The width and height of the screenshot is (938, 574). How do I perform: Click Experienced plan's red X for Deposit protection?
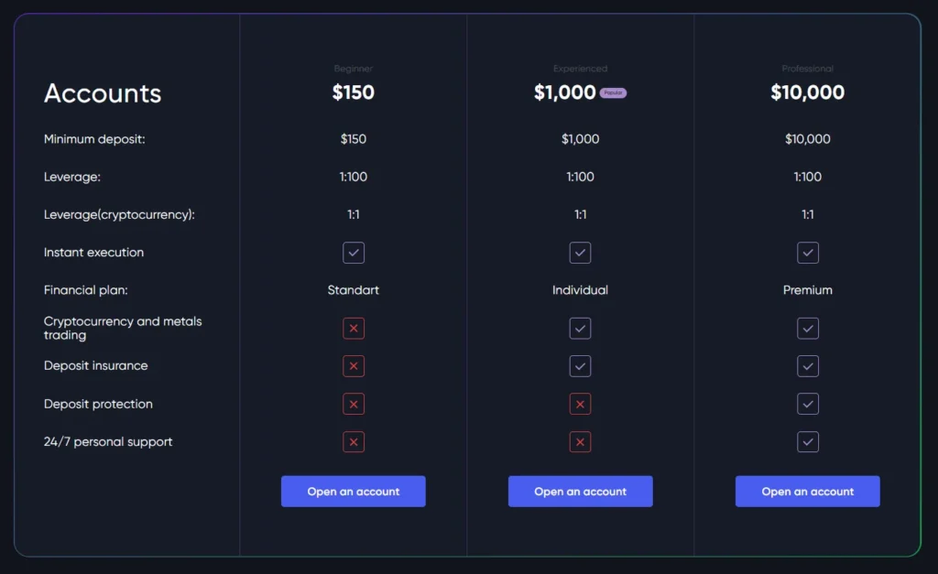pos(580,404)
